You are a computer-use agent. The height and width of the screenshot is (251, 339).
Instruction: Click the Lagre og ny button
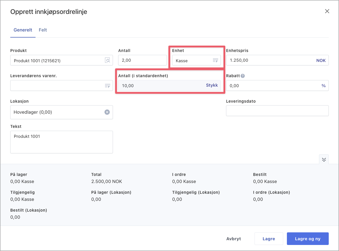pos(307,239)
